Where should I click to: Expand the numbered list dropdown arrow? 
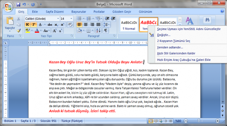pos(93,19)
